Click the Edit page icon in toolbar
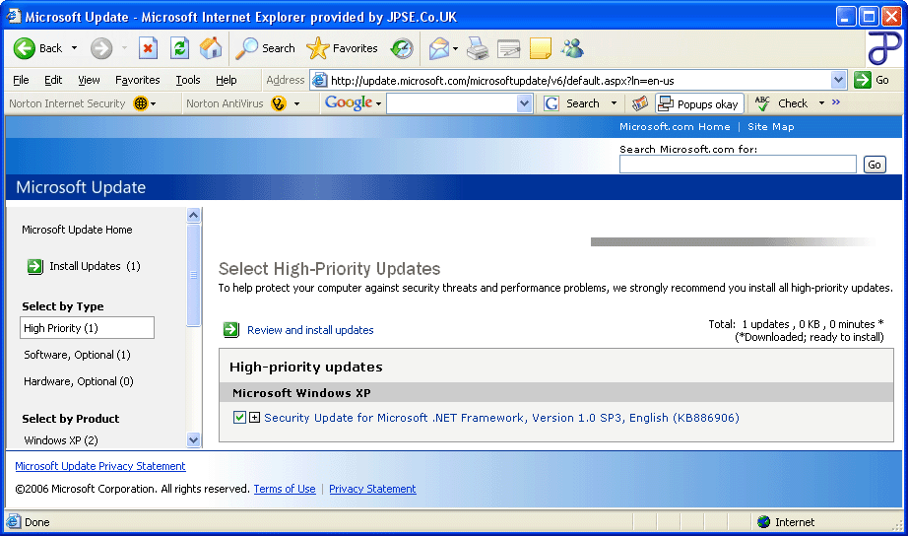 (509, 48)
